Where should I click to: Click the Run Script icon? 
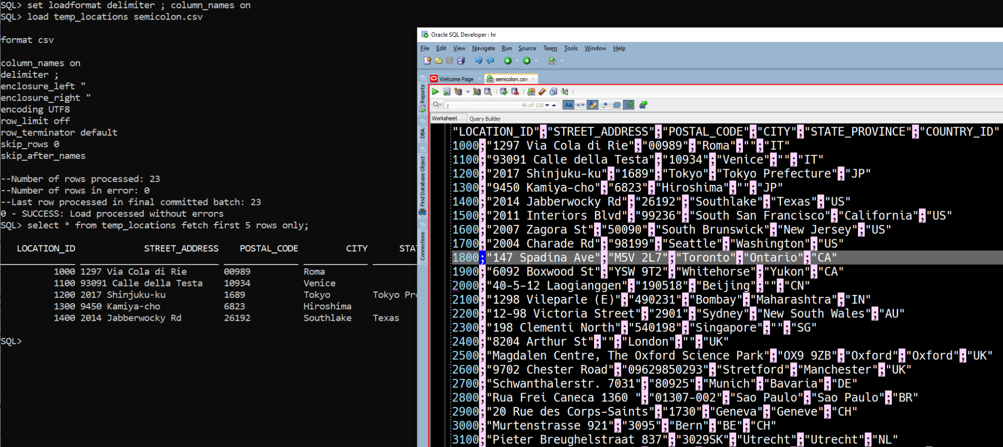pos(447,91)
